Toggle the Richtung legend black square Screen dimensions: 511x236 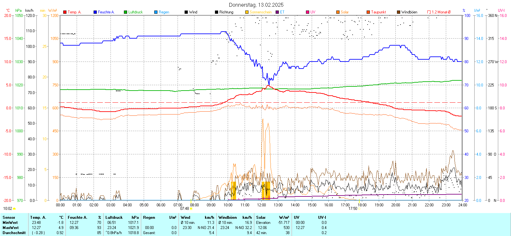click(x=217, y=12)
